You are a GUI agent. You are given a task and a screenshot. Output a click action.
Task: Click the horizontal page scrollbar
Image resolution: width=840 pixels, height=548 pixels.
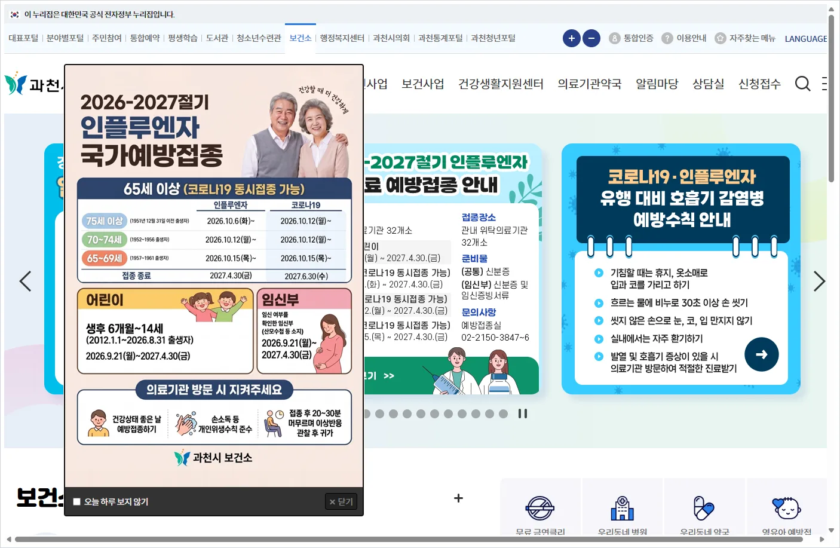coord(409,540)
